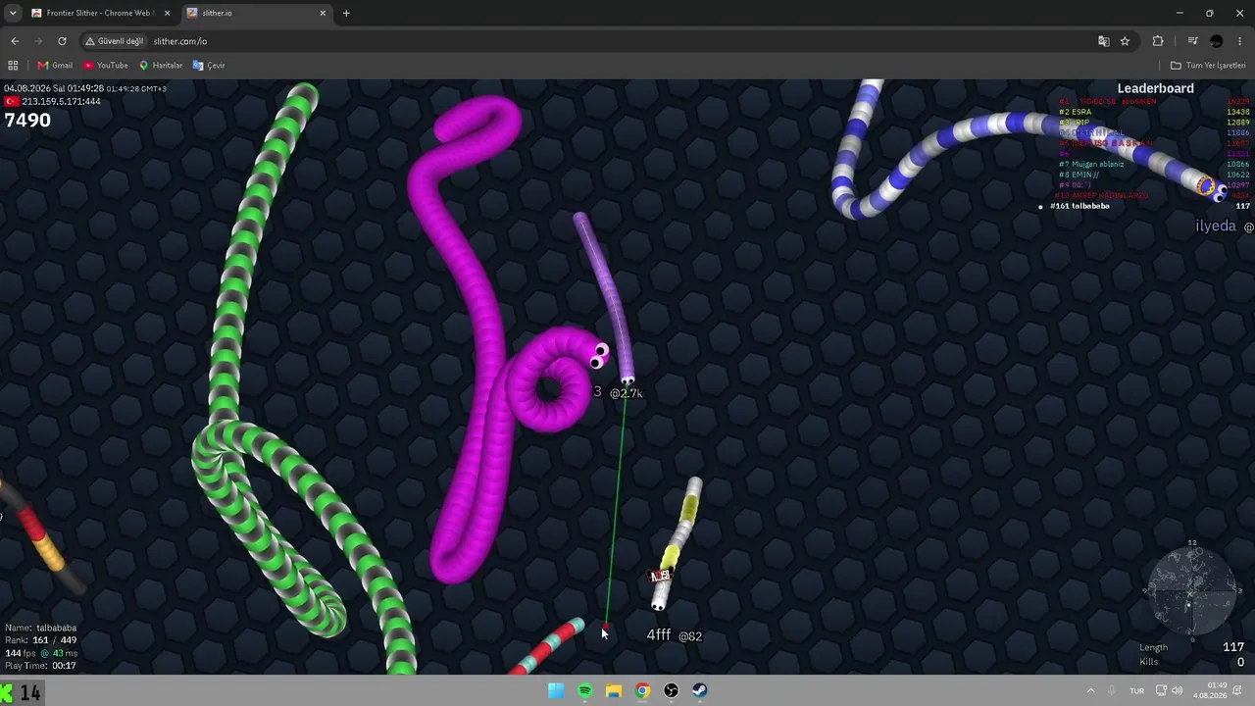
Task: Click the 'Güvenli değil' site security chip
Action: click(x=115, y=41)
